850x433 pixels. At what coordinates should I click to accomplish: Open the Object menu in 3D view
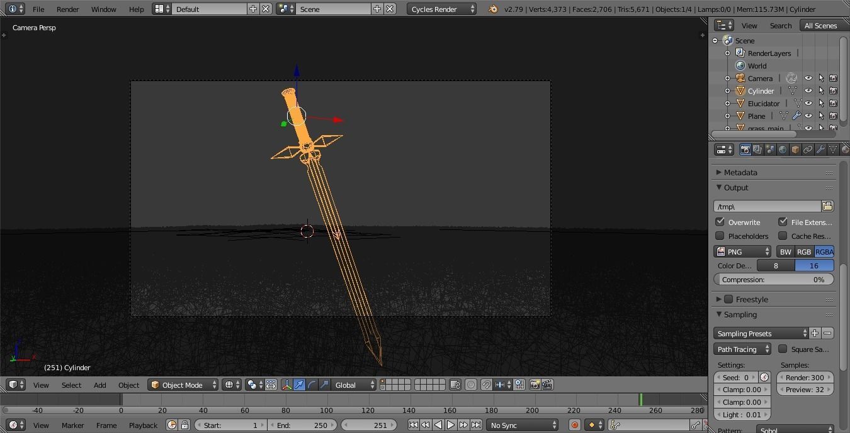pos(128,385)
